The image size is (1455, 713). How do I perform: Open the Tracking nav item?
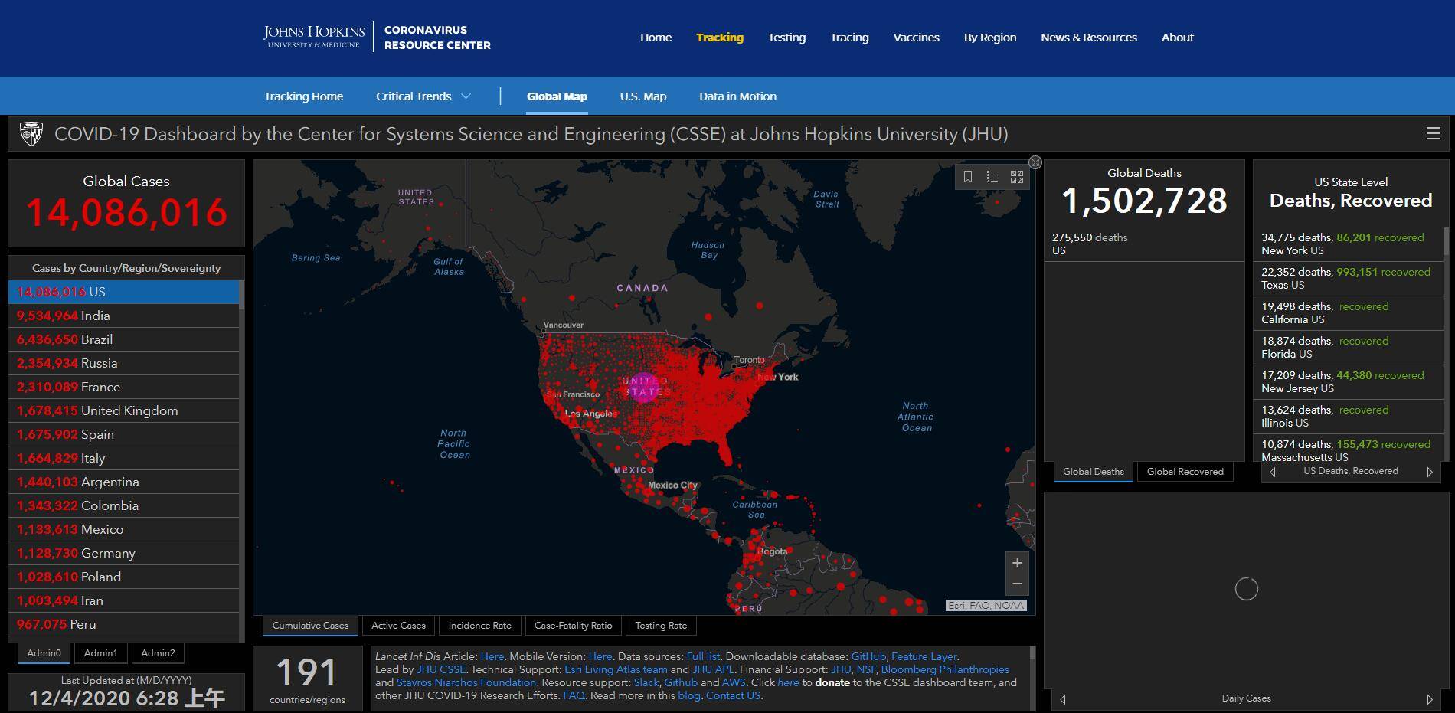tap(720, 38)
